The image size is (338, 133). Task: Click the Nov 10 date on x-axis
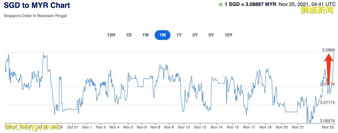184,127
